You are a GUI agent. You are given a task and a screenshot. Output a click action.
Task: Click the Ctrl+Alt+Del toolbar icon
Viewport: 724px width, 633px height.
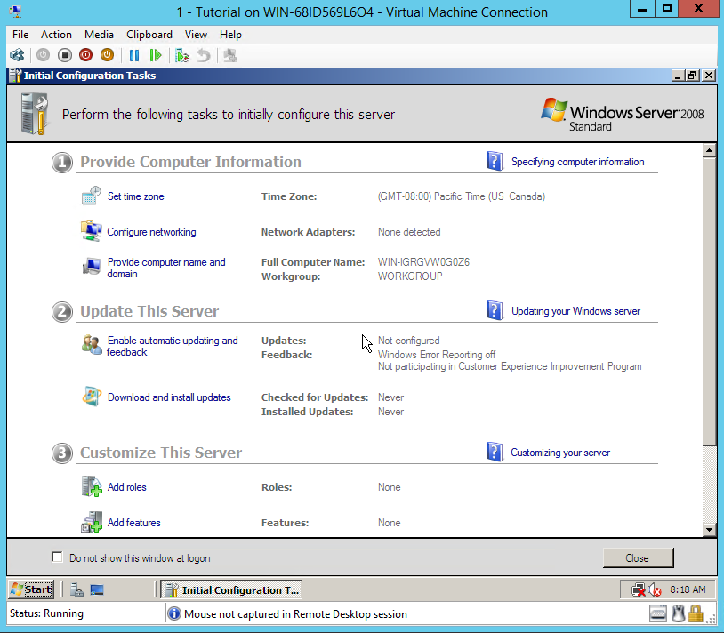coord(17,55)
